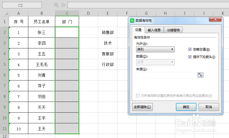This screenshot has width=229, height=138.
Task: Click the WPS green S dialog icon
Action: (x=132, y=21)
